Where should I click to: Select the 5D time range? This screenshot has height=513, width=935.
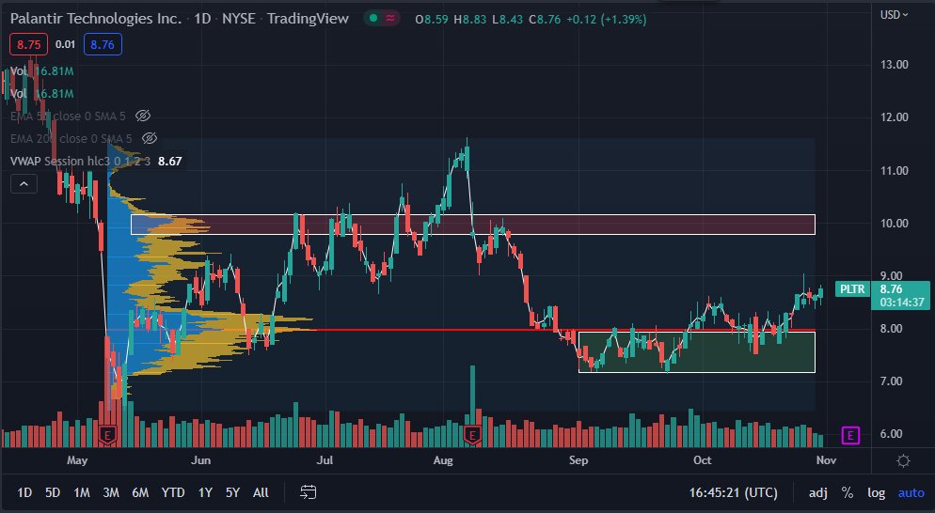[53, 492]
